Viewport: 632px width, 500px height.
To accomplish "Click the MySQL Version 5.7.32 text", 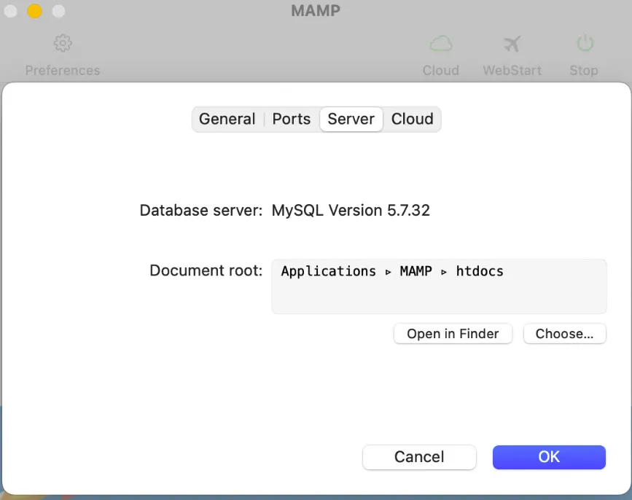I will 351,211.
